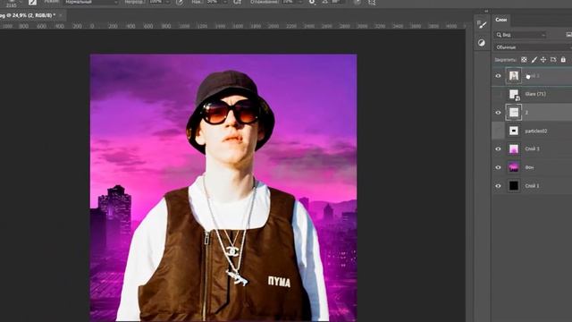Collapse the panels with double-arrow icon
Viewport: 572px width, 322px height.
tap(486, 11)
